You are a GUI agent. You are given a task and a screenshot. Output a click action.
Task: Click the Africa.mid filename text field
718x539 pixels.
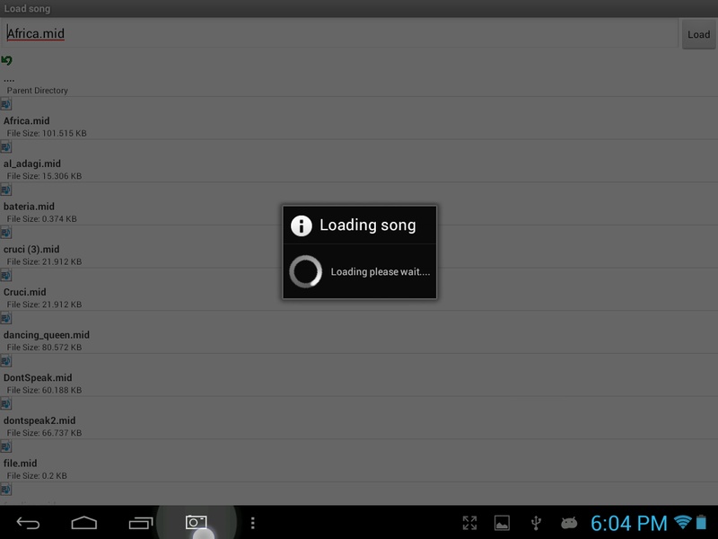click(x=339, y=33)
